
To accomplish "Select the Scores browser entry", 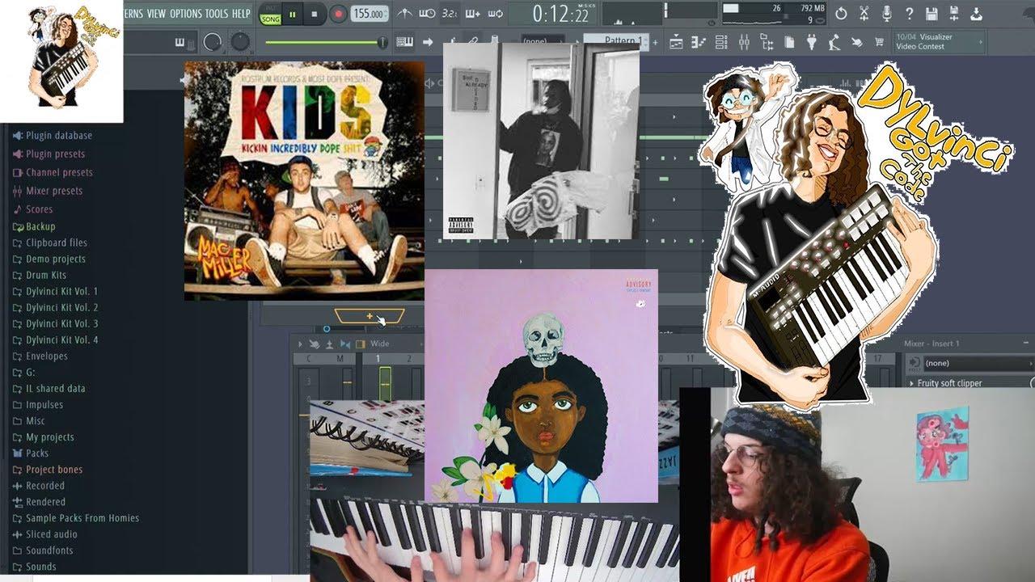I will click(39, 209).
